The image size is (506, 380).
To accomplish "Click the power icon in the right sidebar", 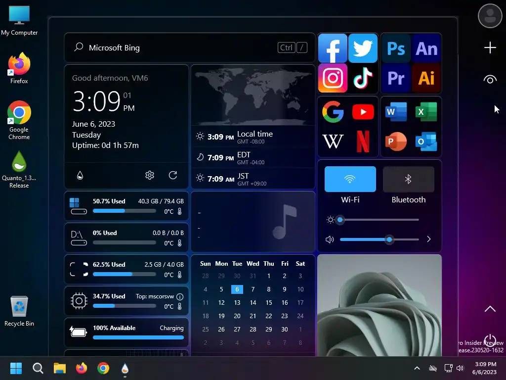I will tap(490, 340).
